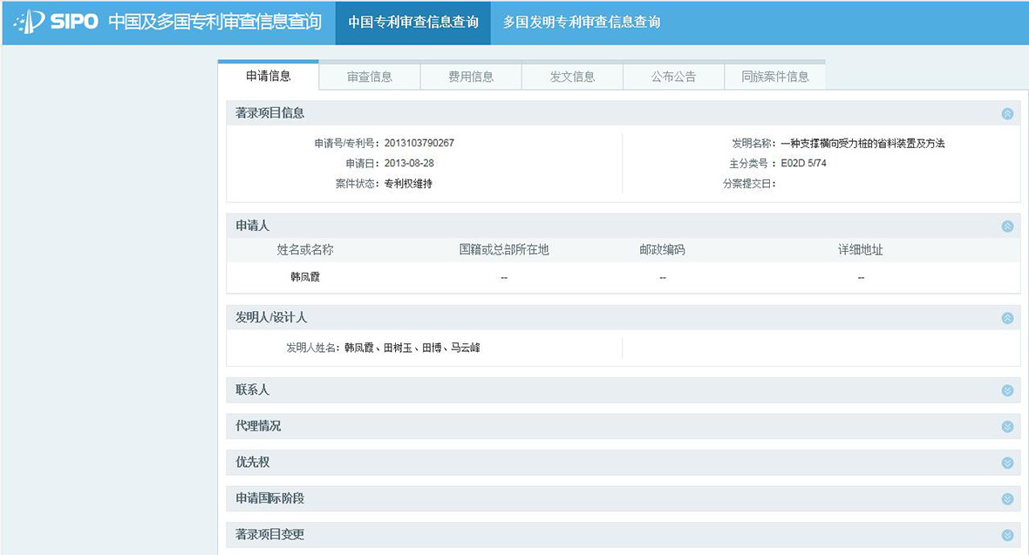Expand the 著录项目变更 section
1029x555 pixels.
coord(1007,535)
